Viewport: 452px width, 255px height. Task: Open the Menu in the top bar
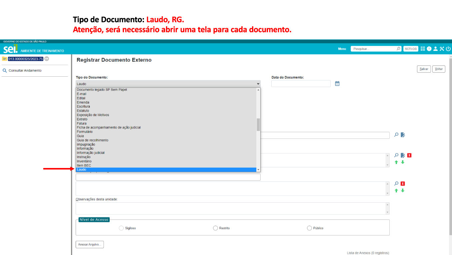coord(342,49)
